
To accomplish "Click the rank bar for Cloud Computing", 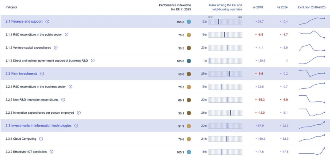I will (x=225, y=139).
